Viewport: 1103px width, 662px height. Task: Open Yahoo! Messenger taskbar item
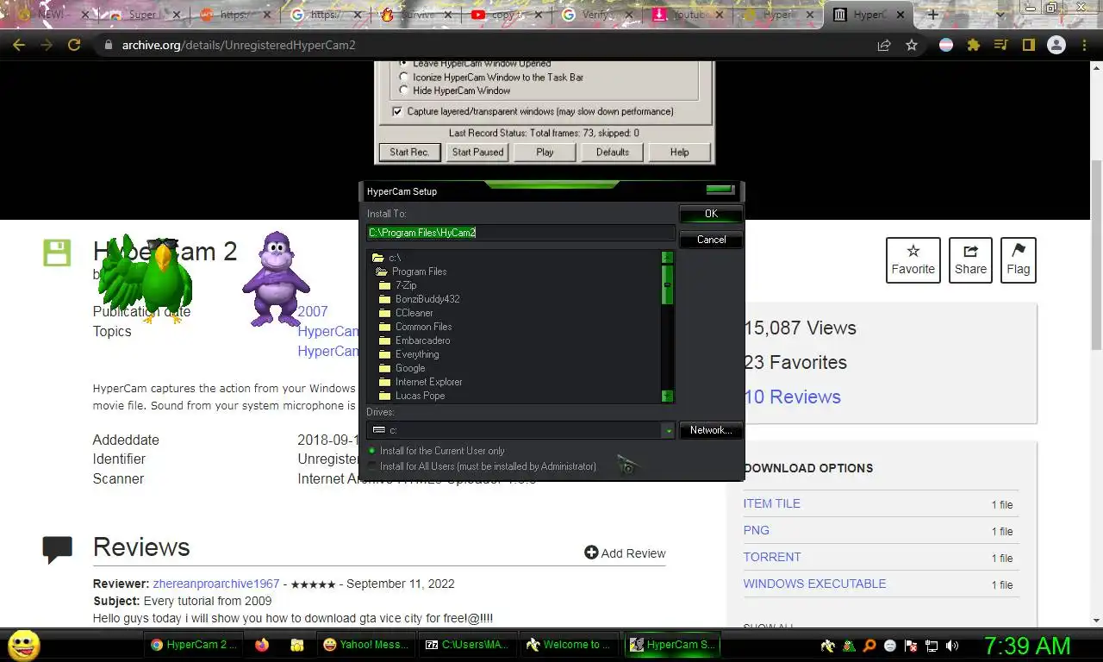[365, 645]
